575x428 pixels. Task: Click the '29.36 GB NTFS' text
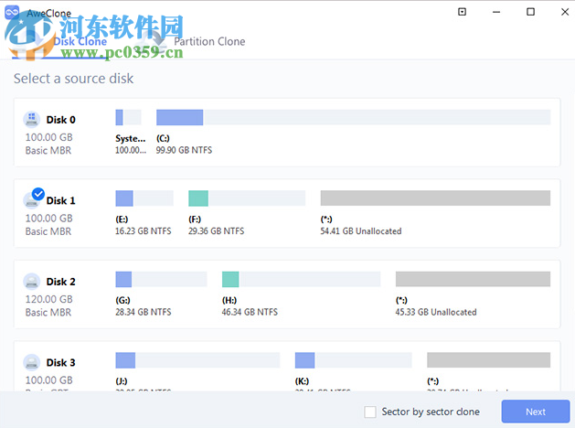click(x=216, y=231)
